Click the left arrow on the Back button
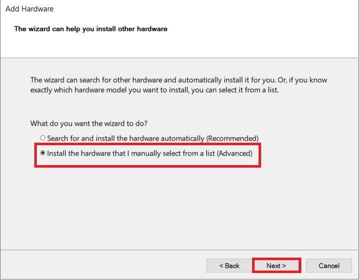 point(221,266)
